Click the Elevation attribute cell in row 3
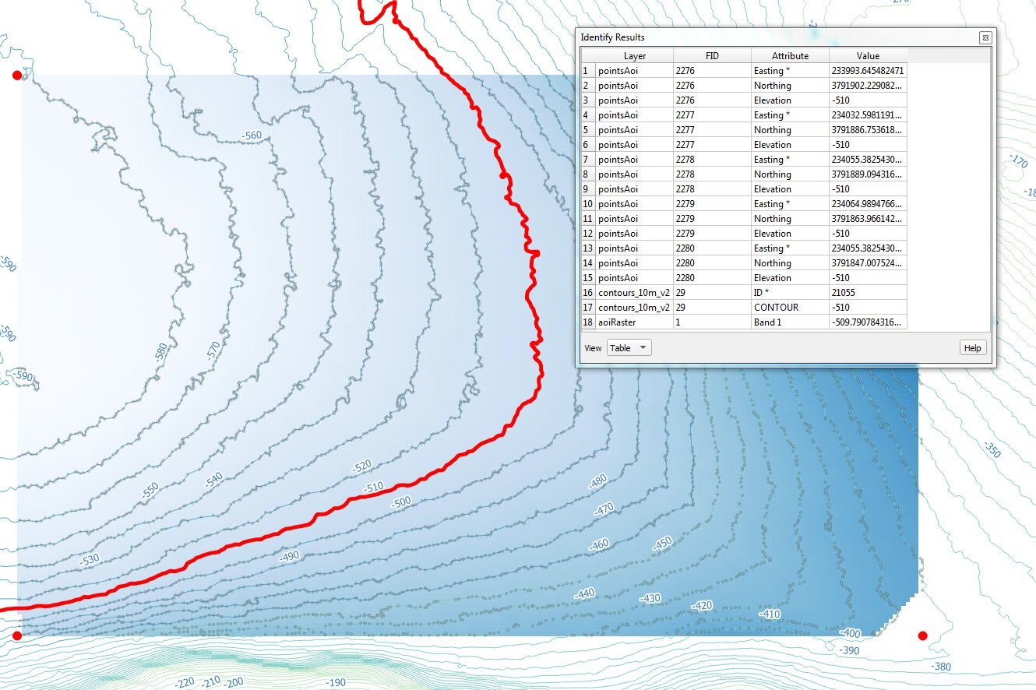This screenshot has height=690, width=1036. [790, 100]
